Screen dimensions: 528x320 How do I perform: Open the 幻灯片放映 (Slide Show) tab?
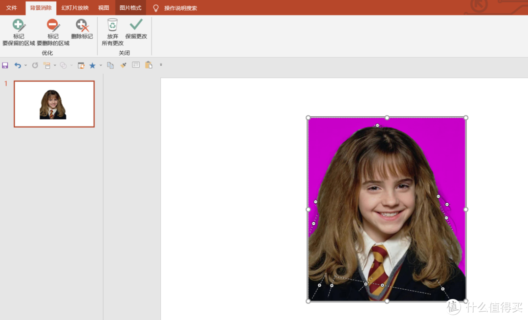point(75,8)
